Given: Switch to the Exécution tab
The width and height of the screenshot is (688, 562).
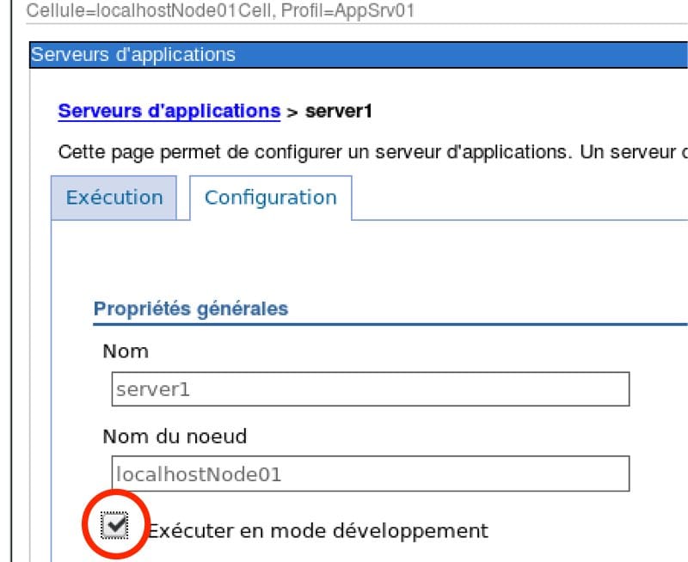Looking at the screenshot, I should 114,197.
